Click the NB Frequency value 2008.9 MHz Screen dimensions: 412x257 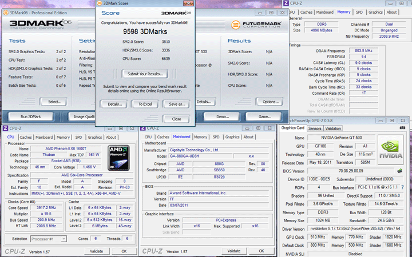[389, 37]
